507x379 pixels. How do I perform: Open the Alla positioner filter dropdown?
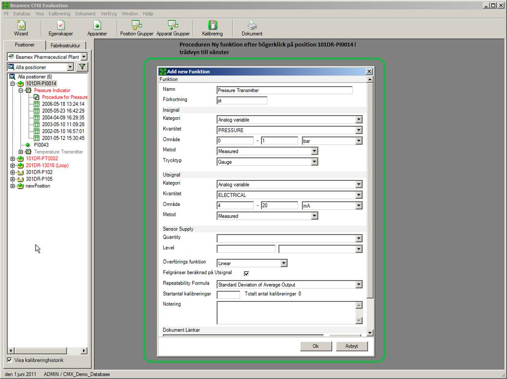[70, 67]
